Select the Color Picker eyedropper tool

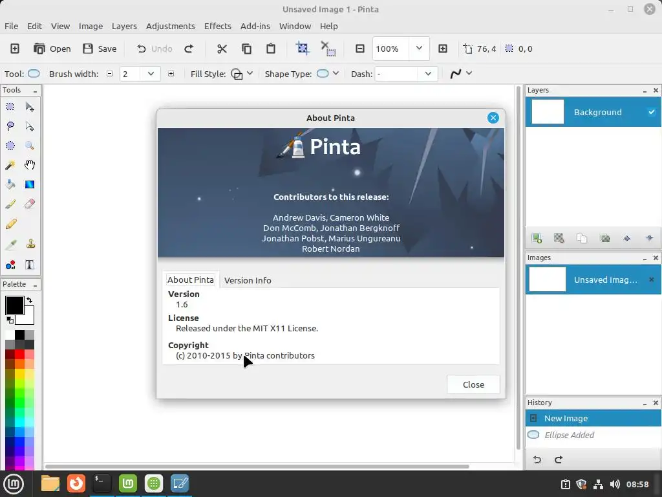point(10,244)
